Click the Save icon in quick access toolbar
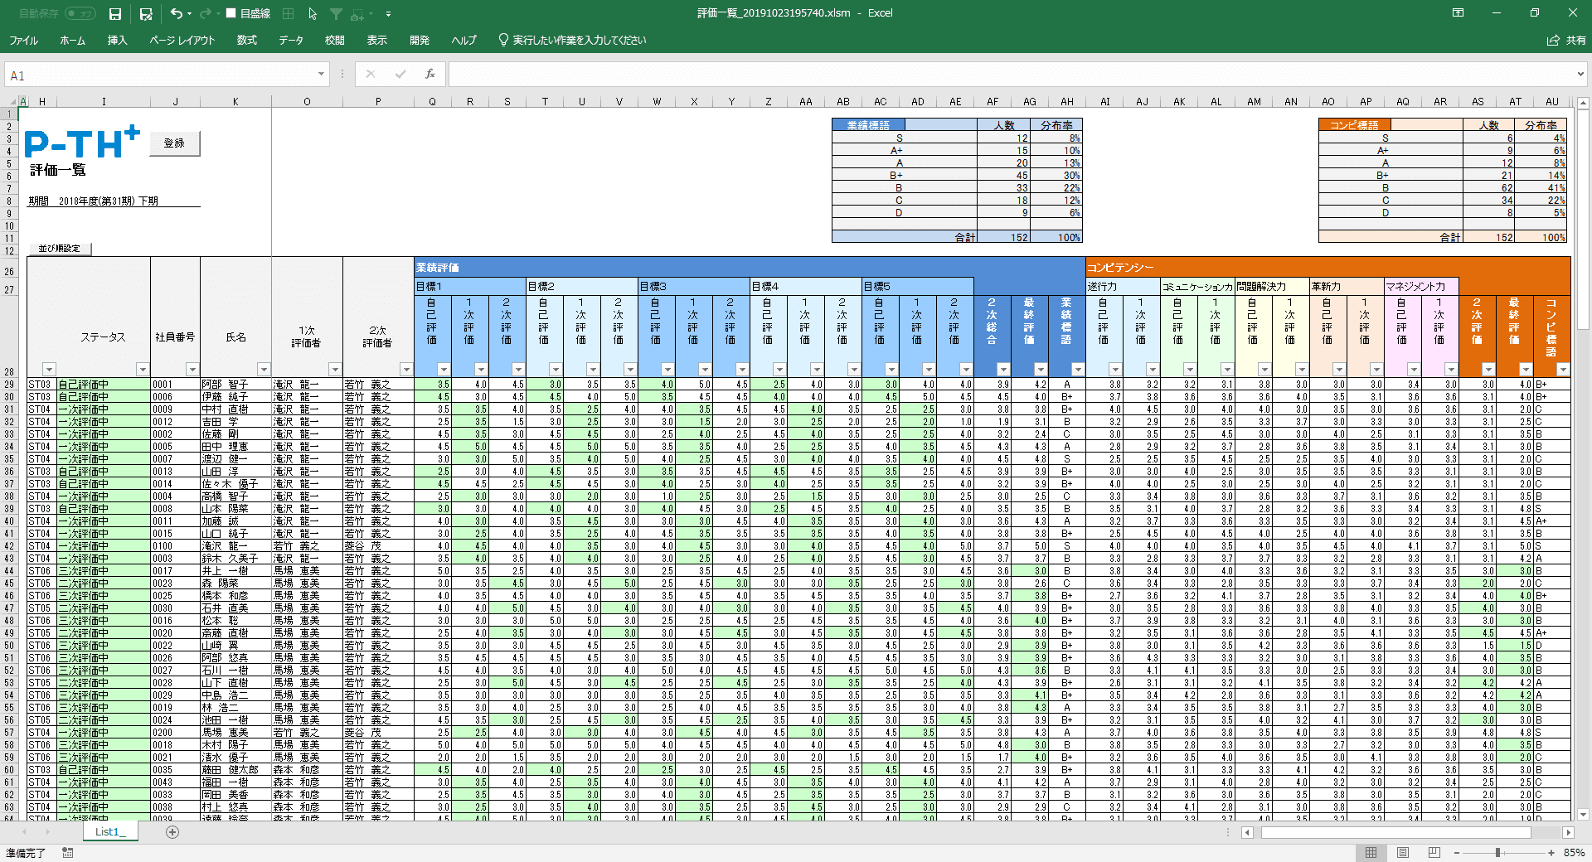The image size is (1592, 862). pos(115,14)
